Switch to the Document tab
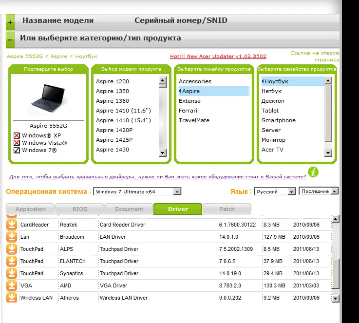The width and height of the screenshot is (359, 323). click(x=129, y=209)
